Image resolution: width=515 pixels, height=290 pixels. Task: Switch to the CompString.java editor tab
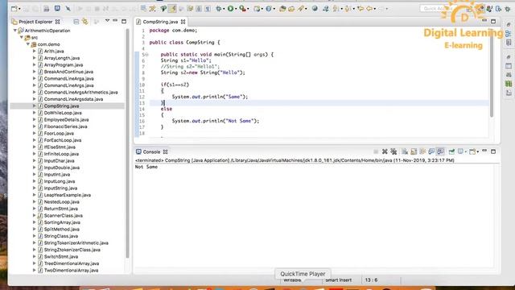(160, 22)
